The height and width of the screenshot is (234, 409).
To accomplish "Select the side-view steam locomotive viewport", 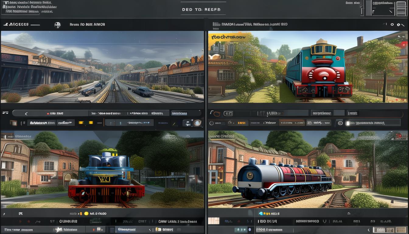I will 308,169.
